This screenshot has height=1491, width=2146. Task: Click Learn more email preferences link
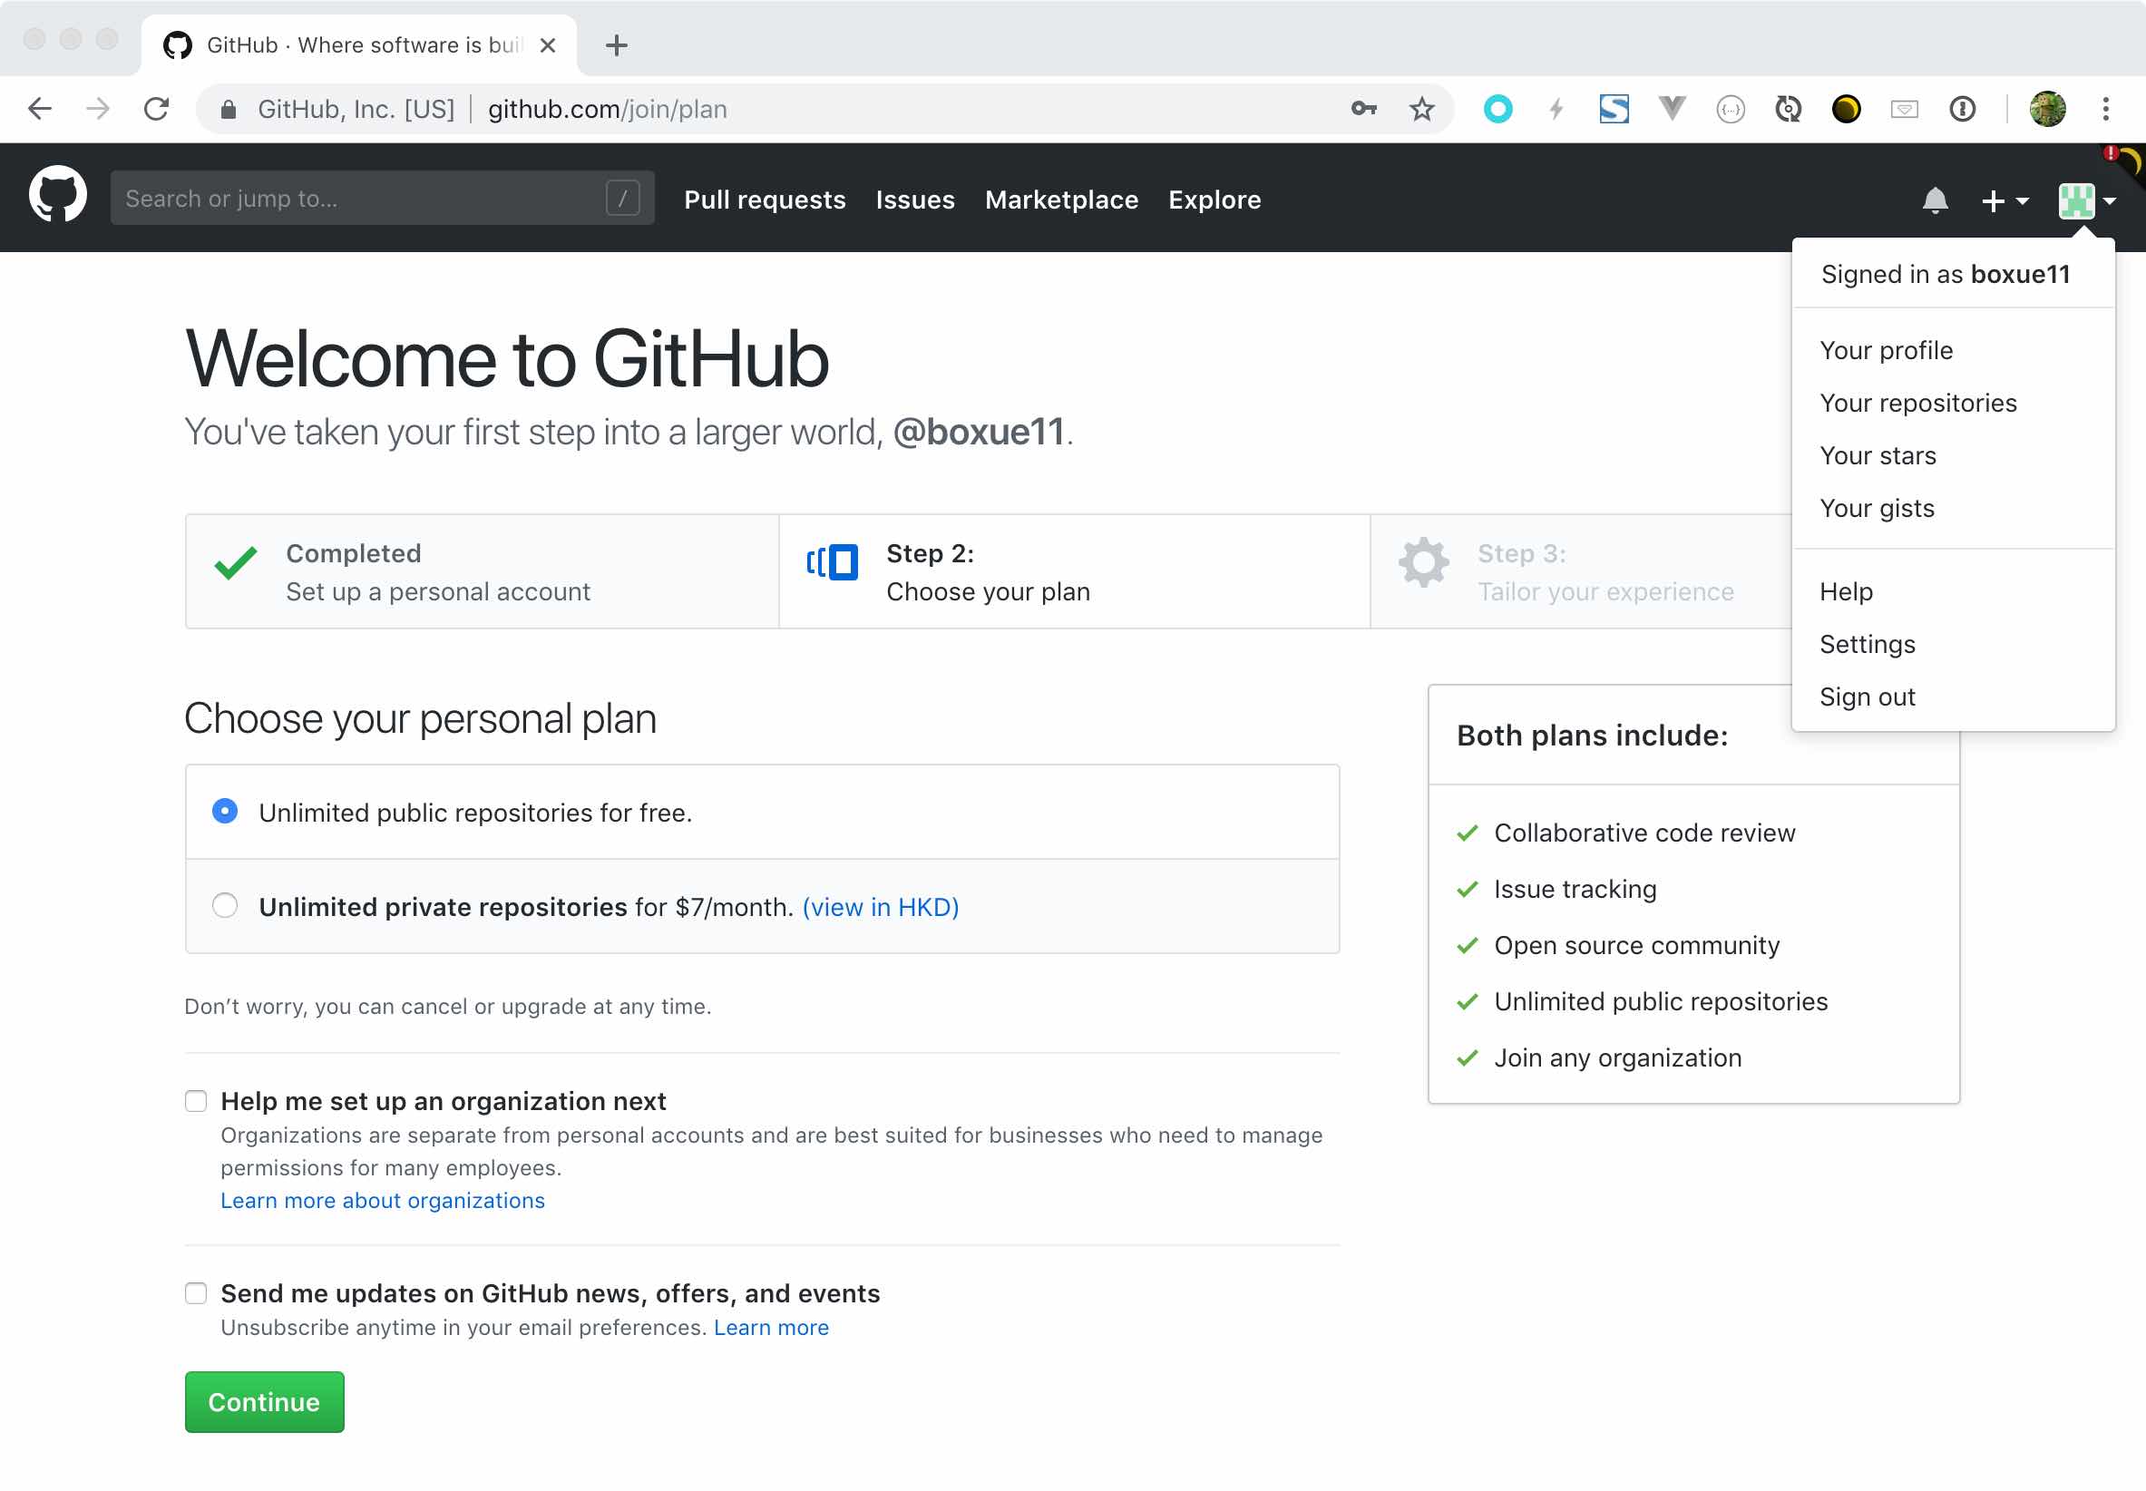(x=771, y=1329)
